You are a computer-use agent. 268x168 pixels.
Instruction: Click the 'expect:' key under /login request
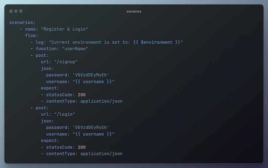(x=50, y=141)
